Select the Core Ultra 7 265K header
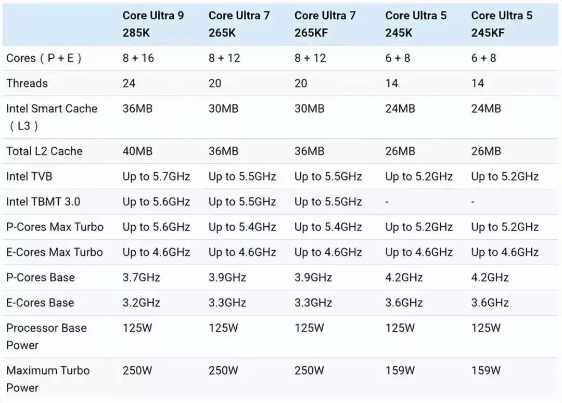This screenshot has height=403, width=562. click(x=239, y=24)
